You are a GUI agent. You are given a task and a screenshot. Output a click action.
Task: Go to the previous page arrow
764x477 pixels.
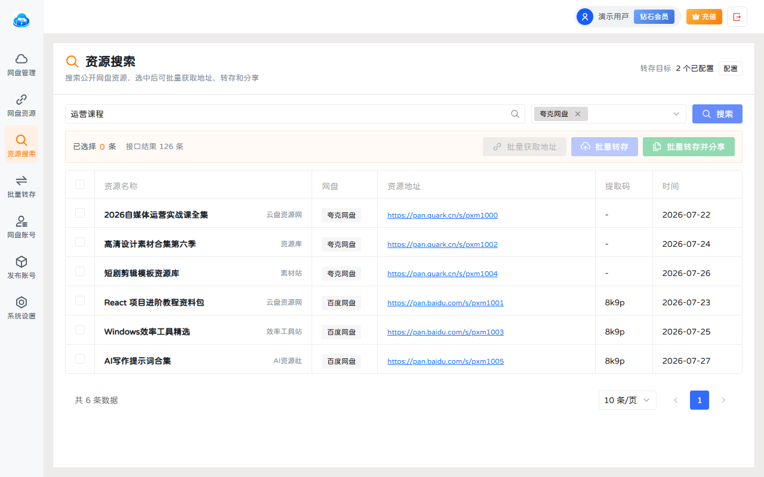(x=676, y=400)
